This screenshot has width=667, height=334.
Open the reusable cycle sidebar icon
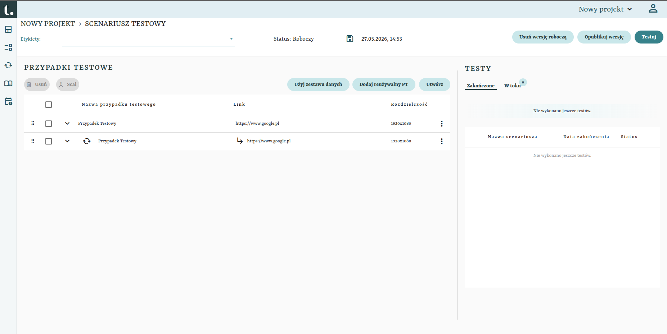(8, 65)
